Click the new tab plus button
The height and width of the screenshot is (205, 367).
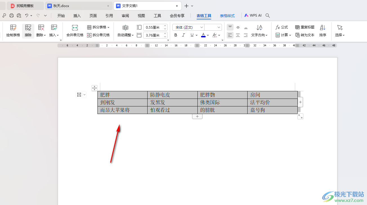[x=186, y=6]
